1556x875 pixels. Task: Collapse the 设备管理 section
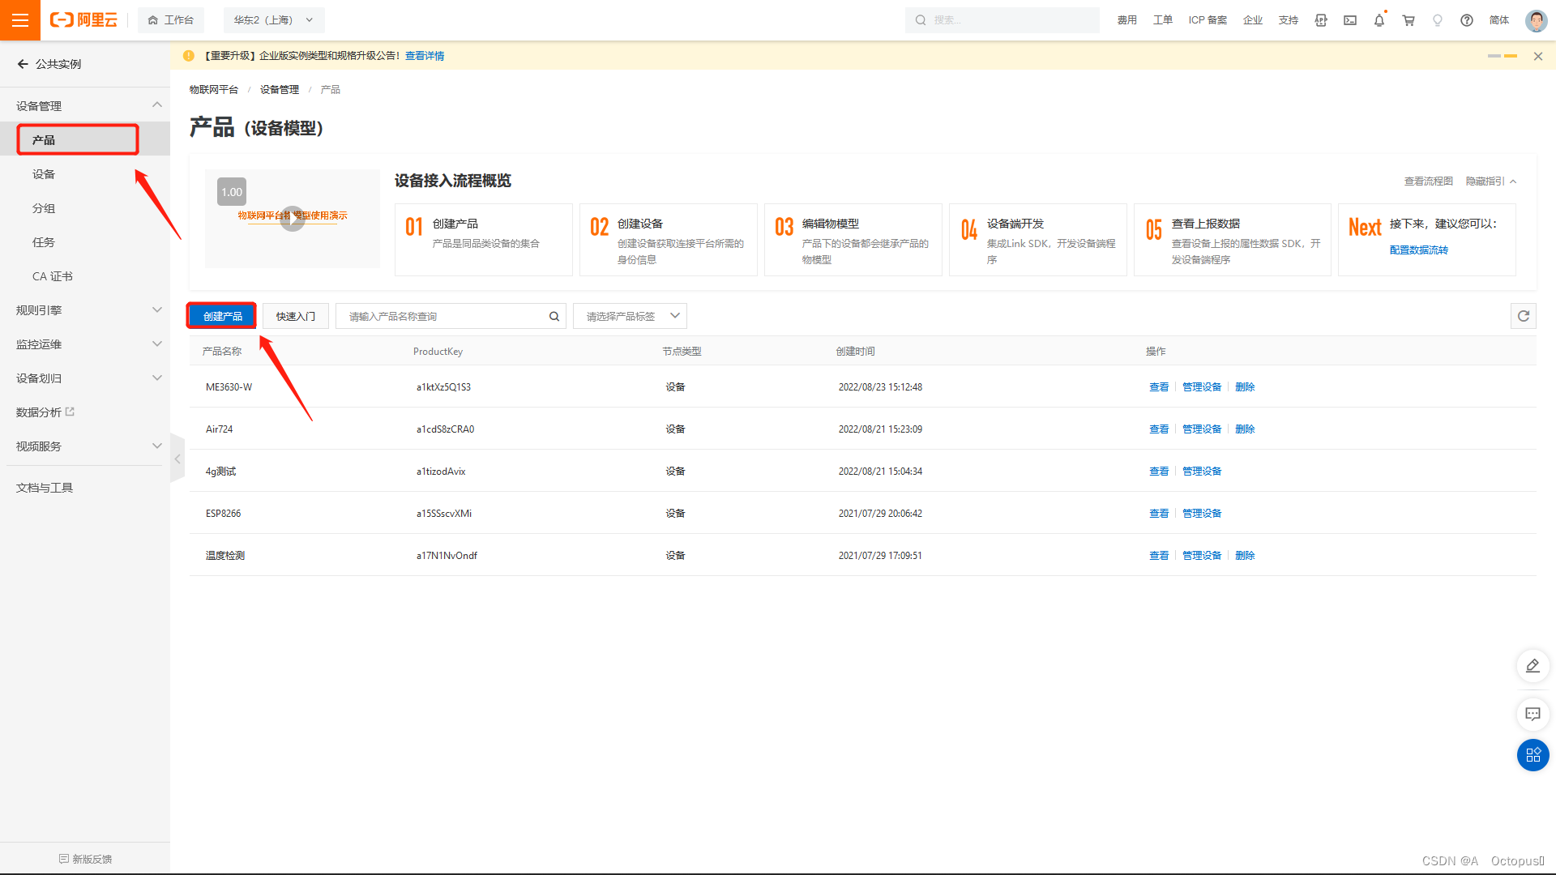(x=157, y=105)
